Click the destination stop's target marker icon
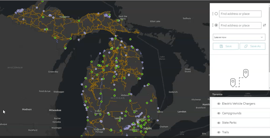Screen dimensions: 270x138 (216, 25)
